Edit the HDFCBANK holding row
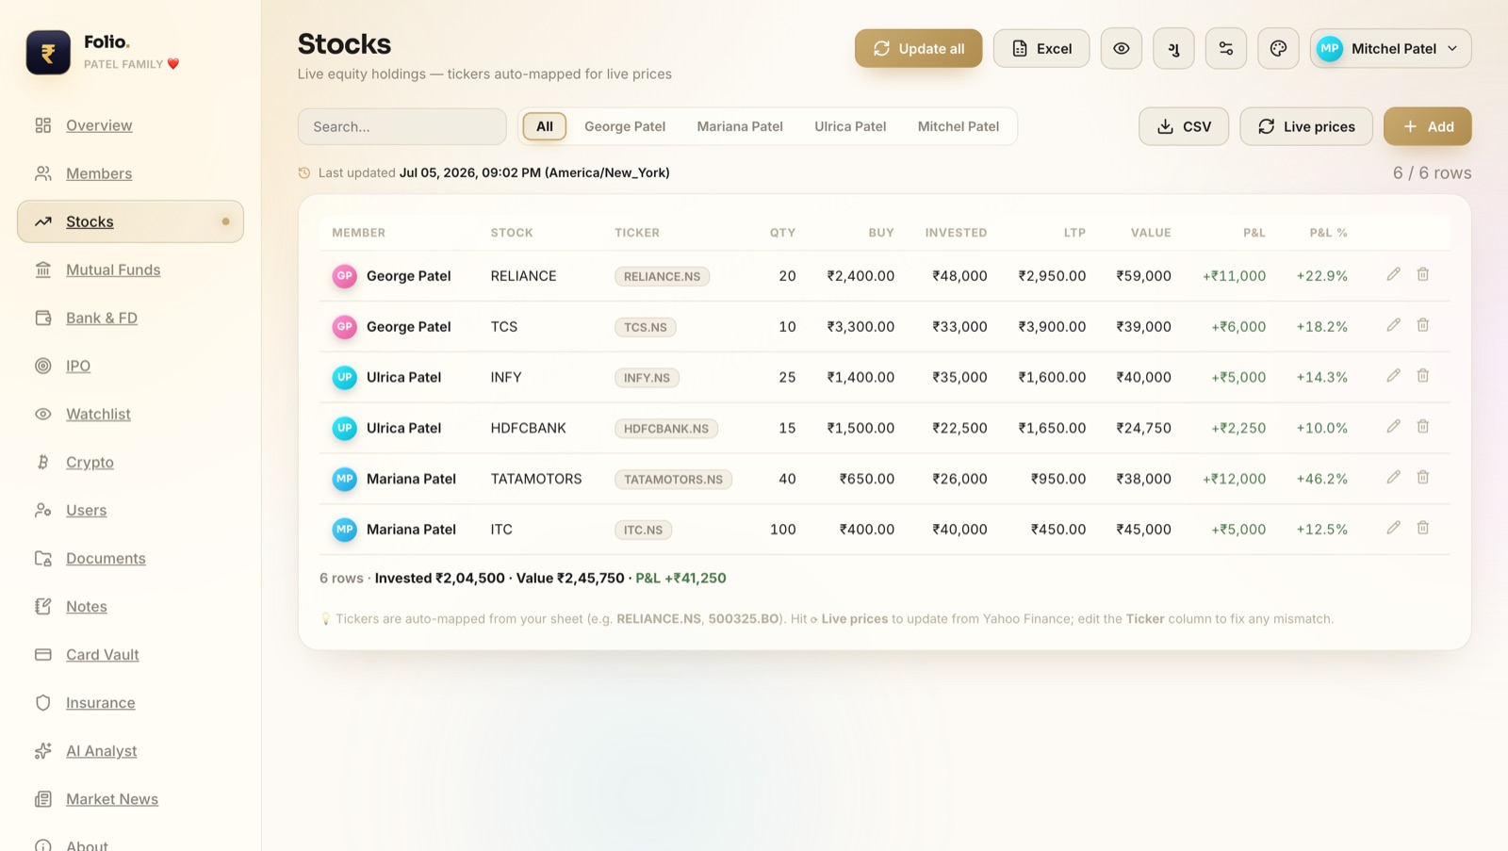 pyautogui.click(x=1393, y=427)
